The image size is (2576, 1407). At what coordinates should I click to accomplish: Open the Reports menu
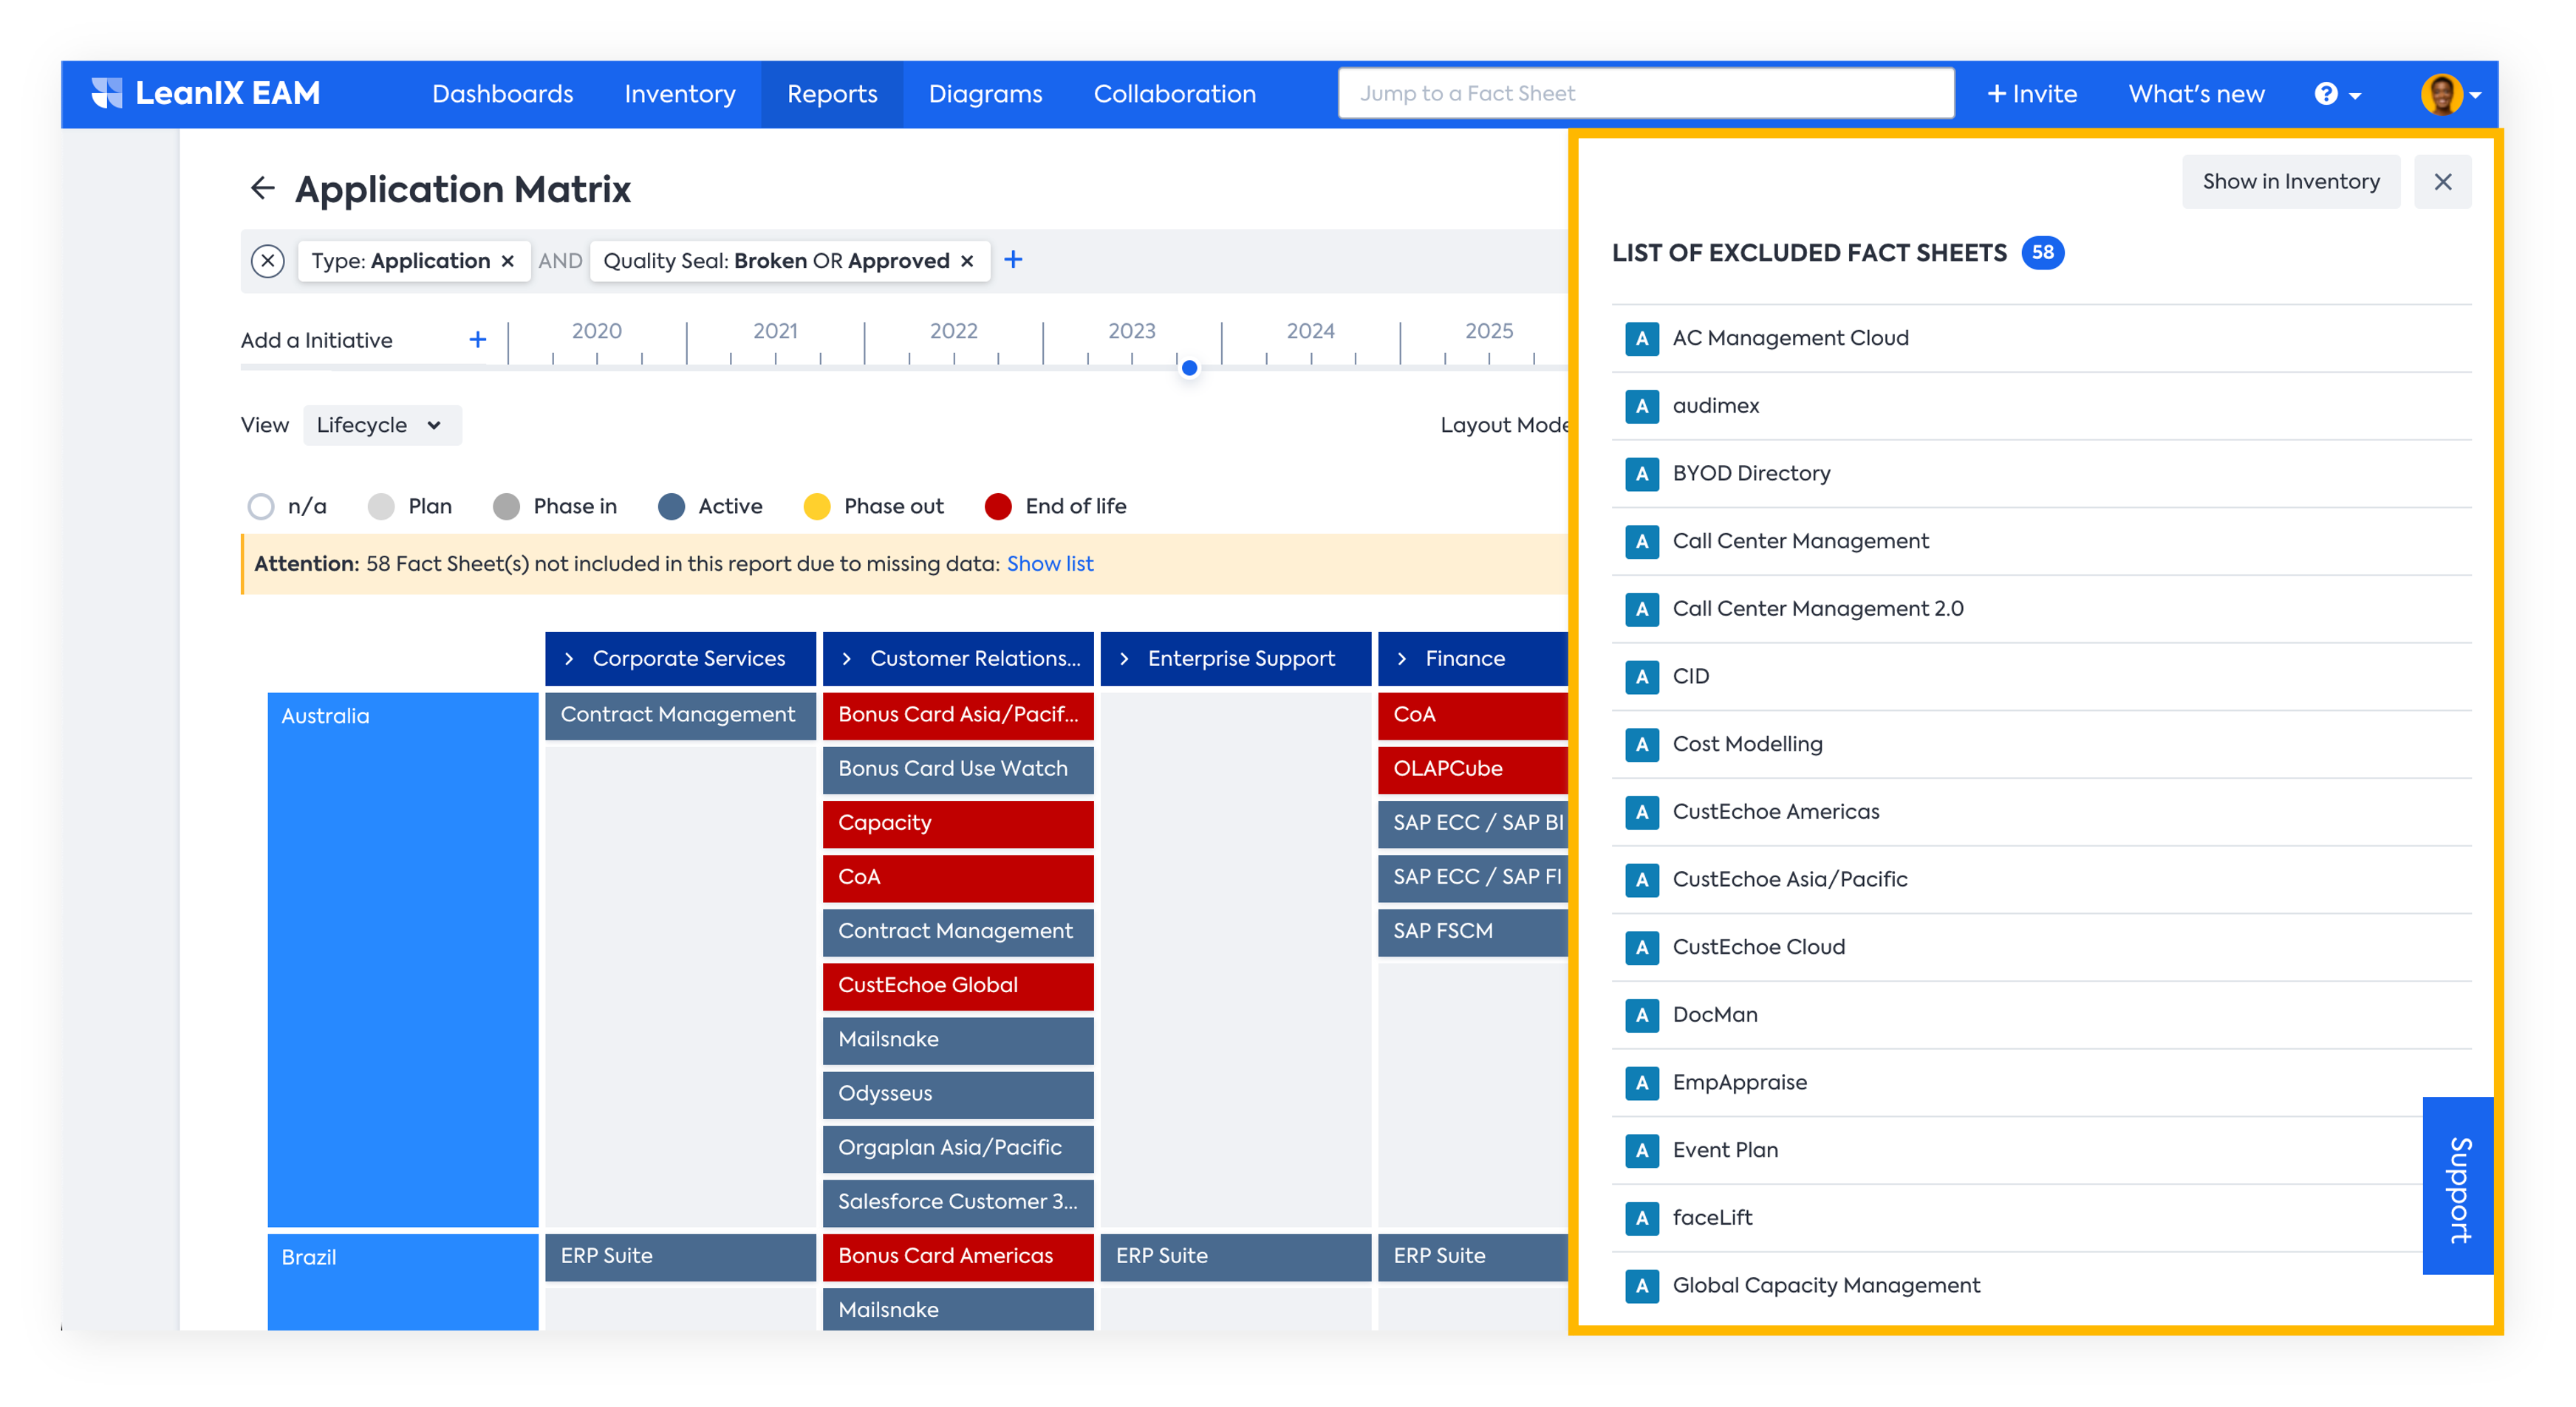click(832, 94)
